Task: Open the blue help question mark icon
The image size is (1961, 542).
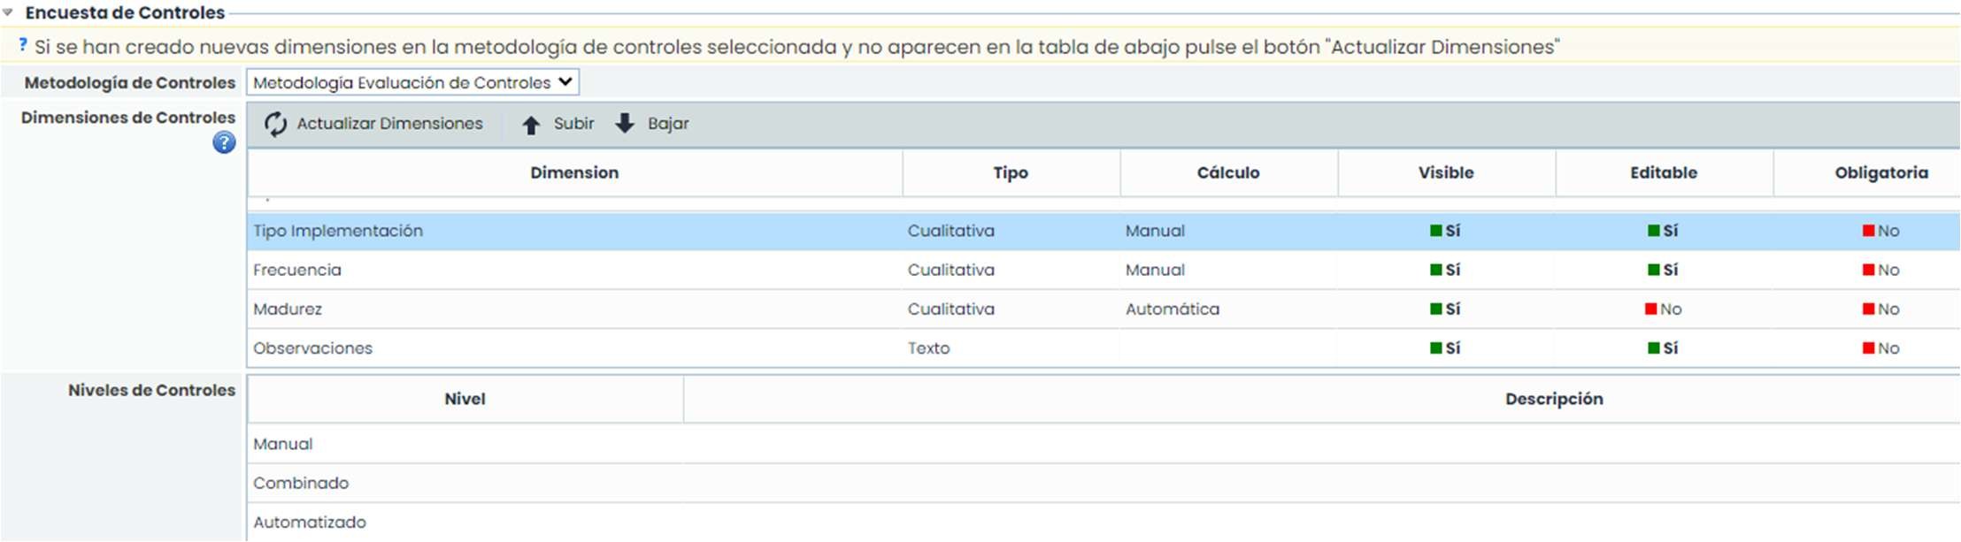Action: 224,142
